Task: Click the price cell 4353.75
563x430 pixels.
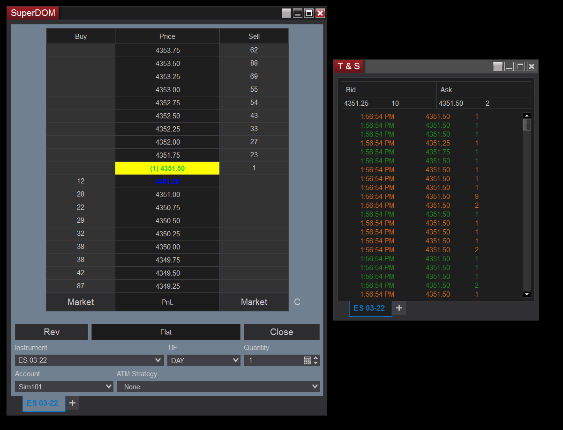Action: point(167,51)
